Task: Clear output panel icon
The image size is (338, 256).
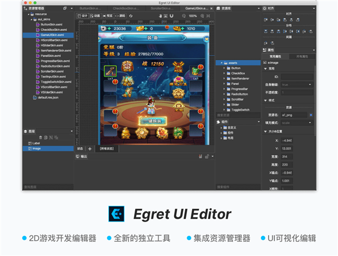Action: click(x=201, y=157)
